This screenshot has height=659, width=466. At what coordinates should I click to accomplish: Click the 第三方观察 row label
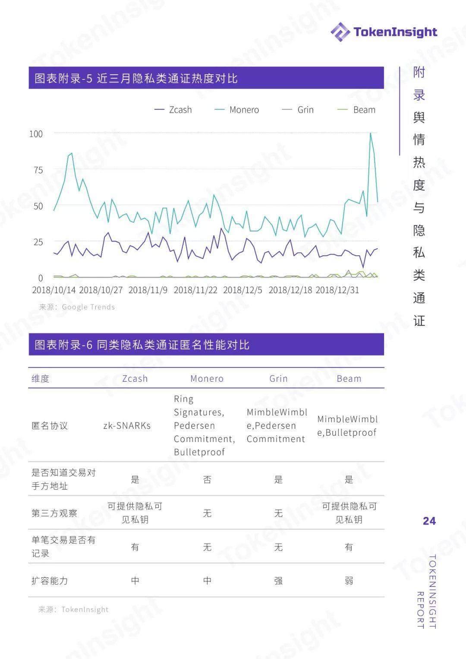coord(54,513)
